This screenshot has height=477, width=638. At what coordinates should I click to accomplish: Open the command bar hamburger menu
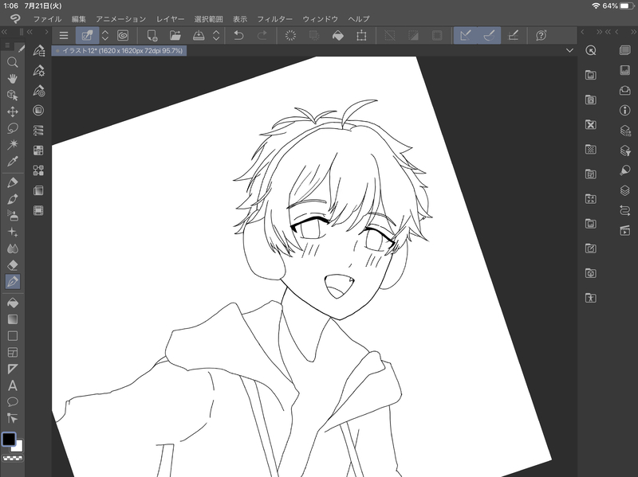[x=64, y=36]
